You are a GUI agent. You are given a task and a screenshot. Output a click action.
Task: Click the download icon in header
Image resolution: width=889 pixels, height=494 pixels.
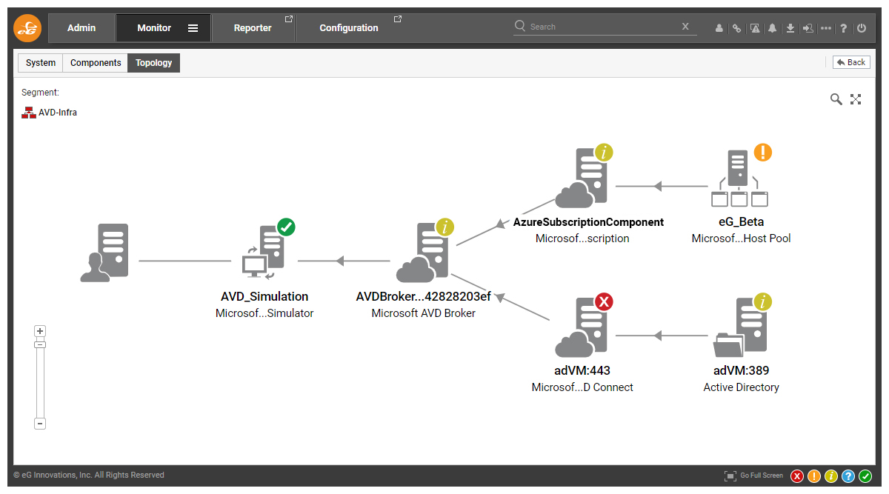point(790,28)
